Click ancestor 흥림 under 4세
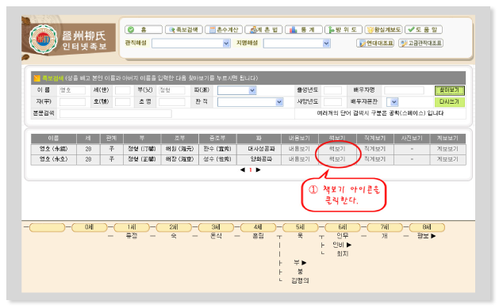 pyautogui.click(x=258, y=236)
